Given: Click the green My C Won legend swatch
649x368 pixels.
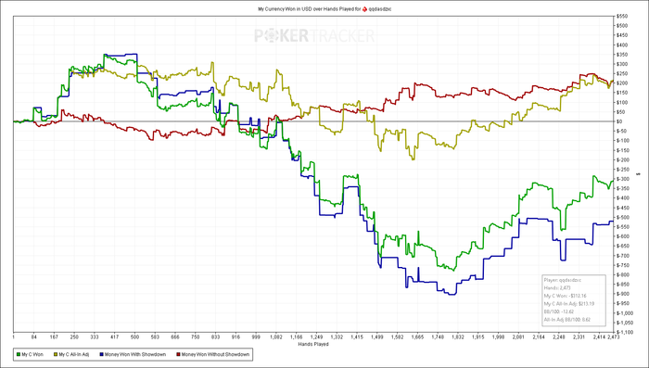Looking at the screenshot, I should pyautogui.click(x=19, y=354).
